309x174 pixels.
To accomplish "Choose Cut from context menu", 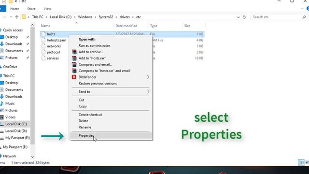I will [82, 100].
